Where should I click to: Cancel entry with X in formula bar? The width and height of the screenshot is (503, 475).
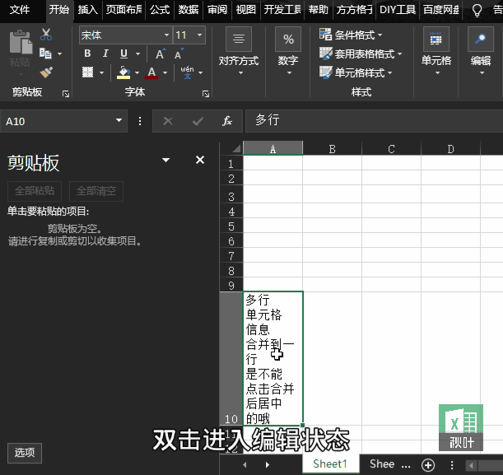pos(168,121)
